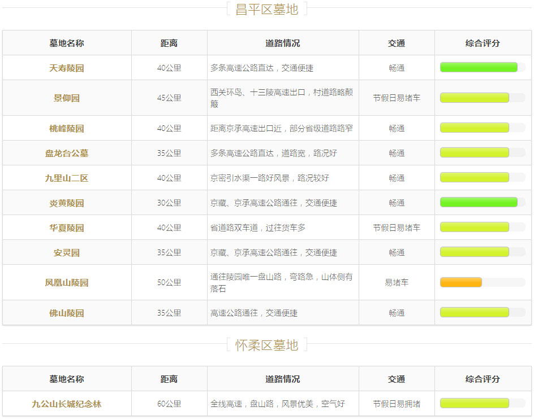Click text 省道路双车道，过往货车多

[257, 228]
